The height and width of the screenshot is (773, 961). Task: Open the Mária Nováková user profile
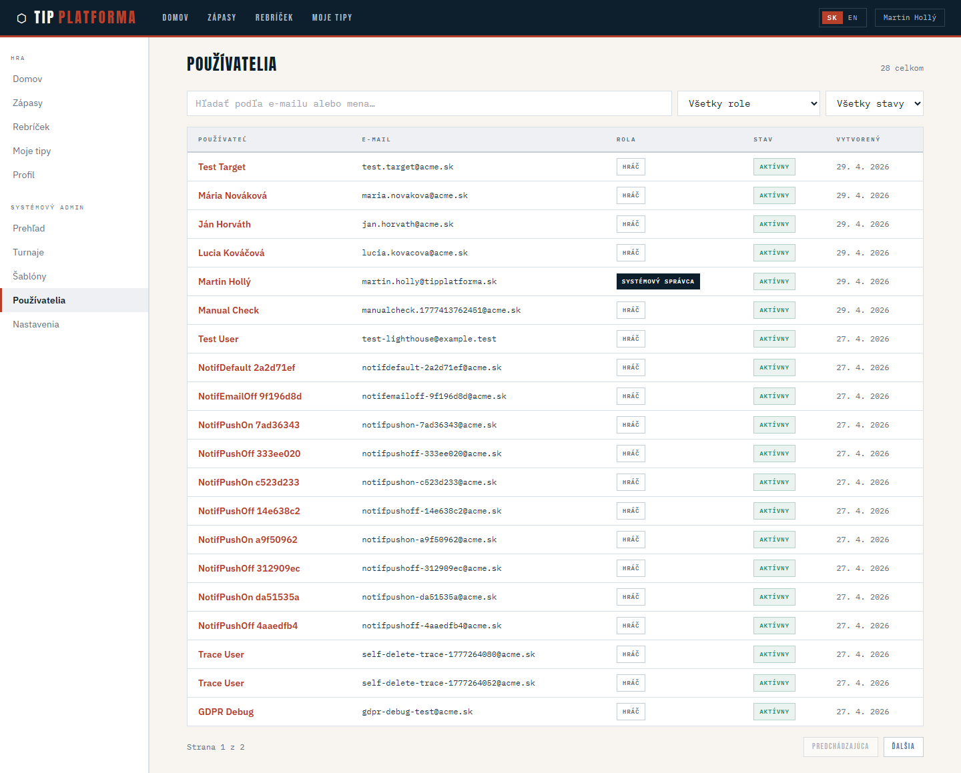[x=232, y=195]
